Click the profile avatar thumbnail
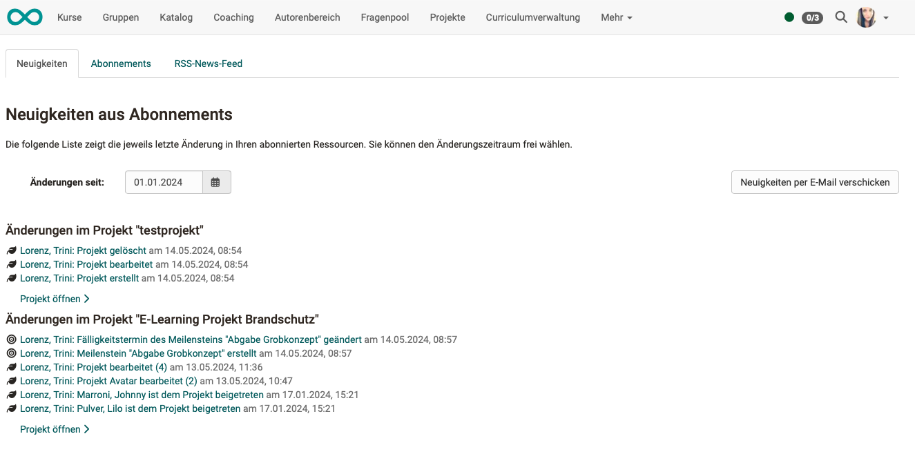 [x=865, y=17]
